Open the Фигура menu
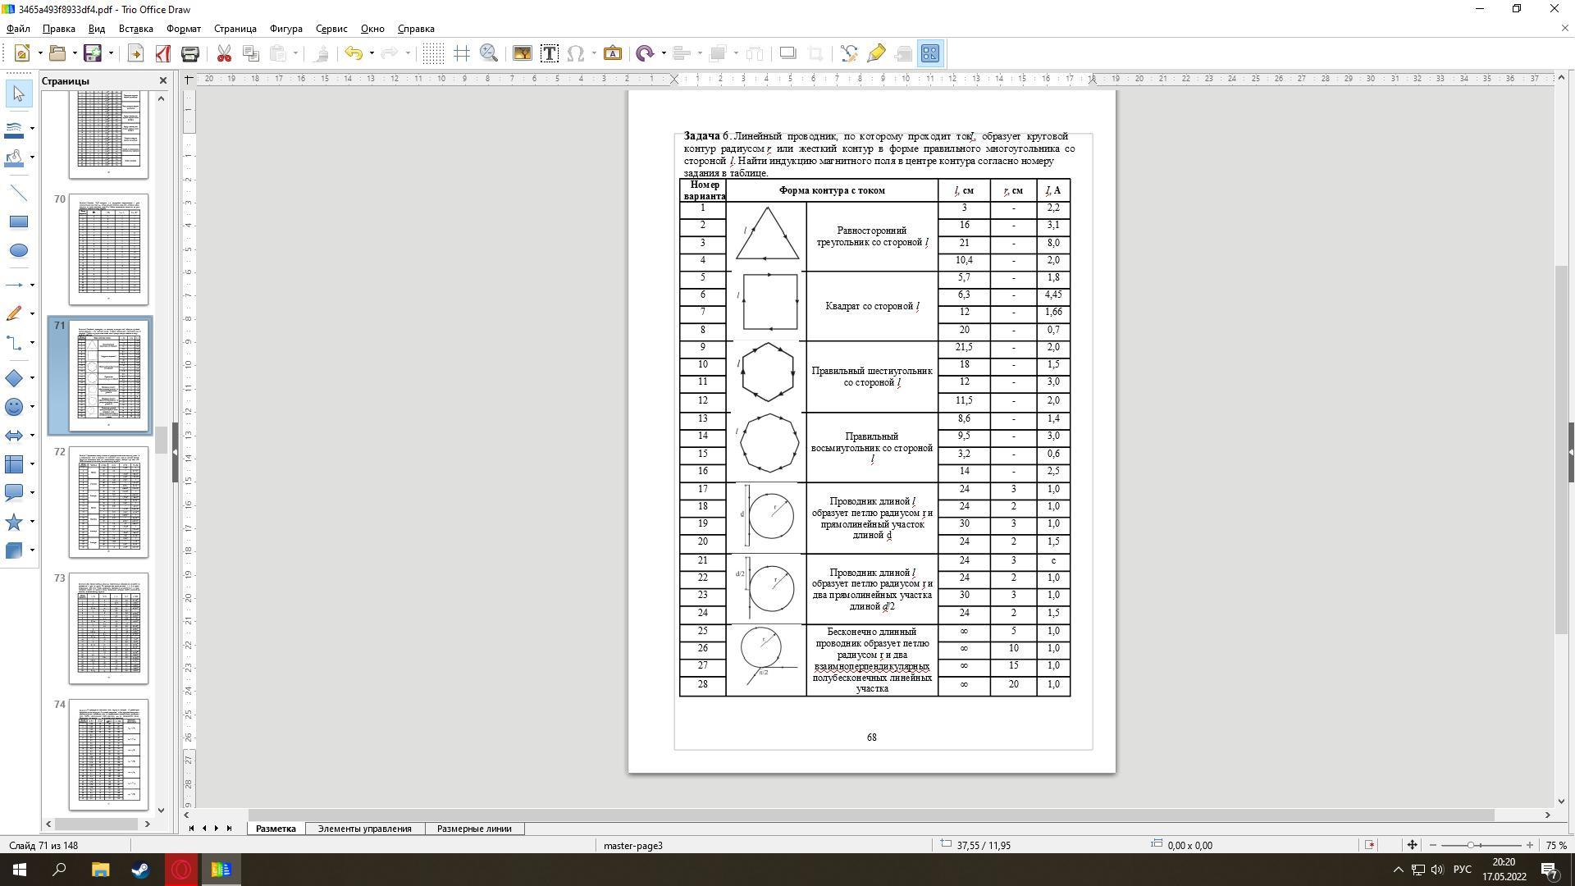Image resolution: width=1575 pixels, height=886 pixels. pos(285,29)
